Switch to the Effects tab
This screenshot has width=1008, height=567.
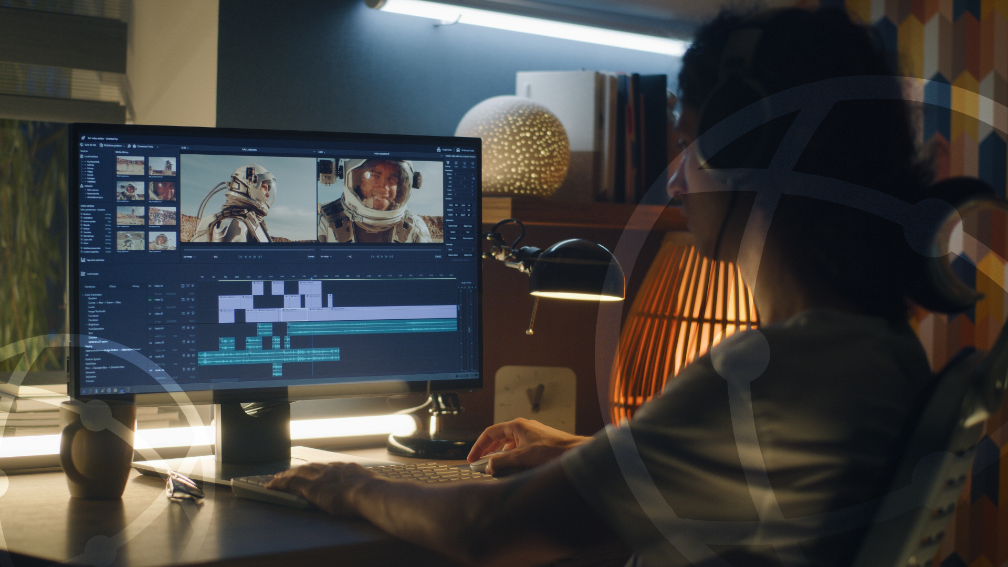[112, 287]
